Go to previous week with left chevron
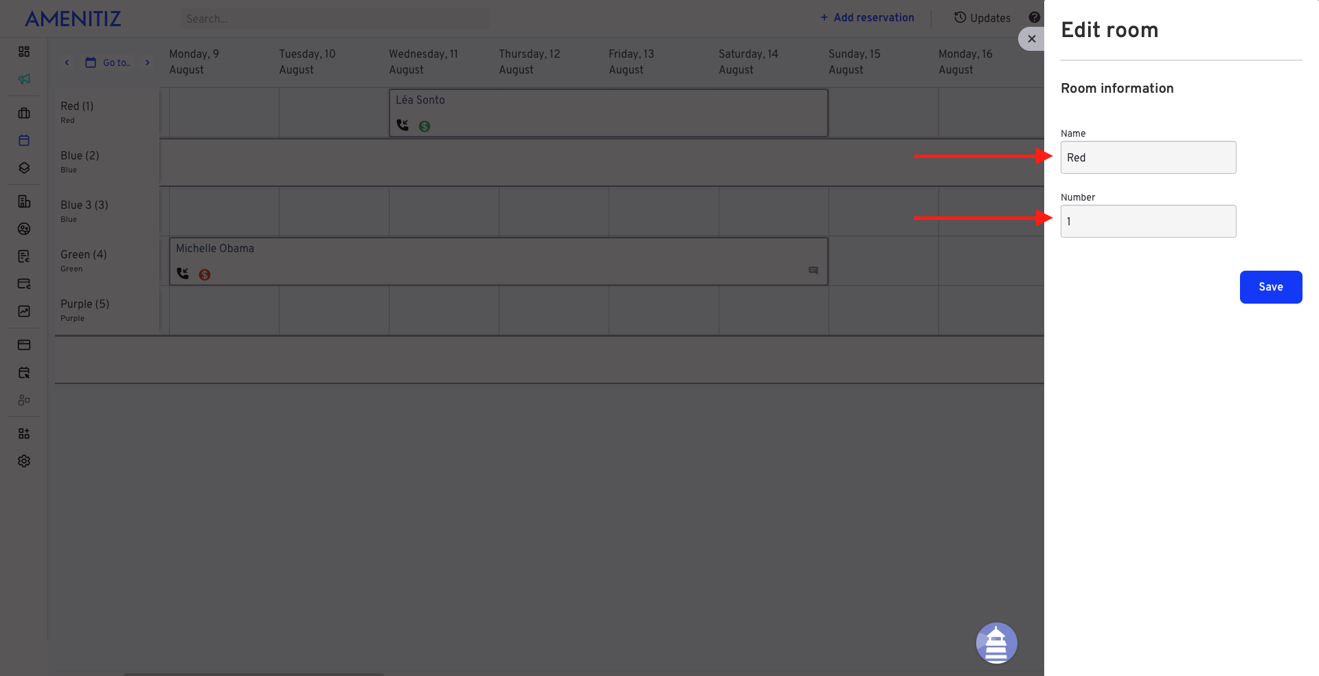The image size is (1319, 676). tap(67, 63)
